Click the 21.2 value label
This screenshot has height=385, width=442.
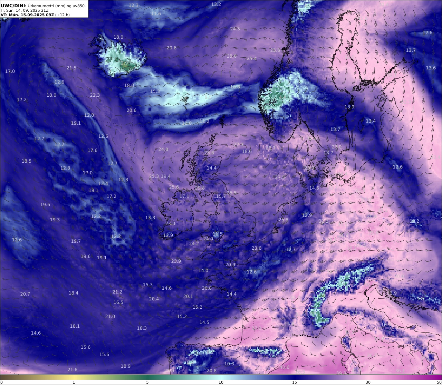click(x=117, y=292)
